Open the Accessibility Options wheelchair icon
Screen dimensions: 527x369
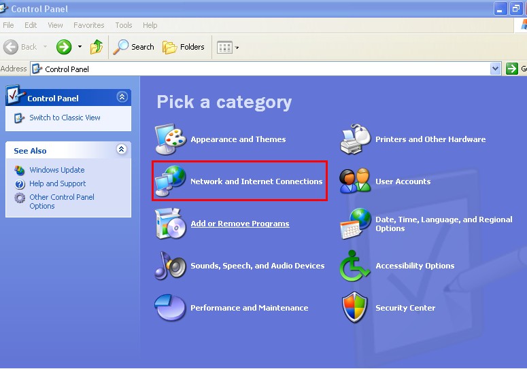pos(354,266)
